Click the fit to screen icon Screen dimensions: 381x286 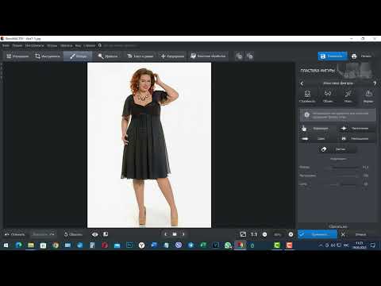243,234
